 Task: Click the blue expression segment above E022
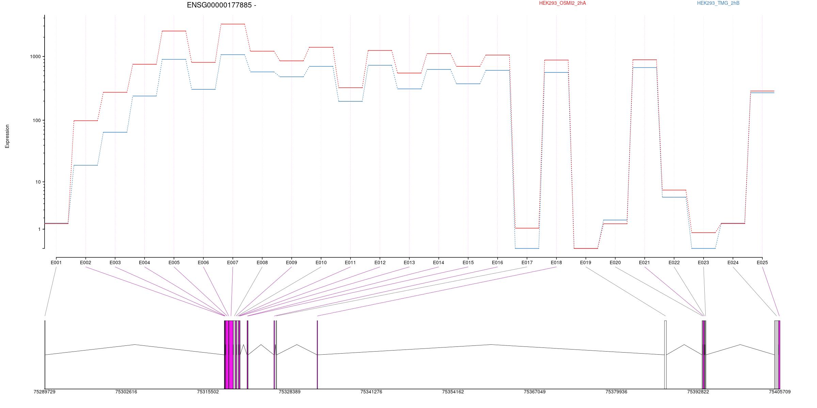674,197
